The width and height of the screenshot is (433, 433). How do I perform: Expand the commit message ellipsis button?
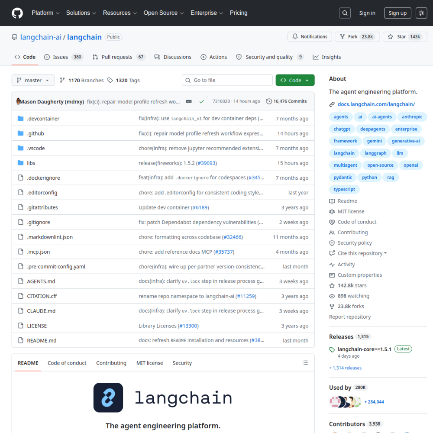189,101
